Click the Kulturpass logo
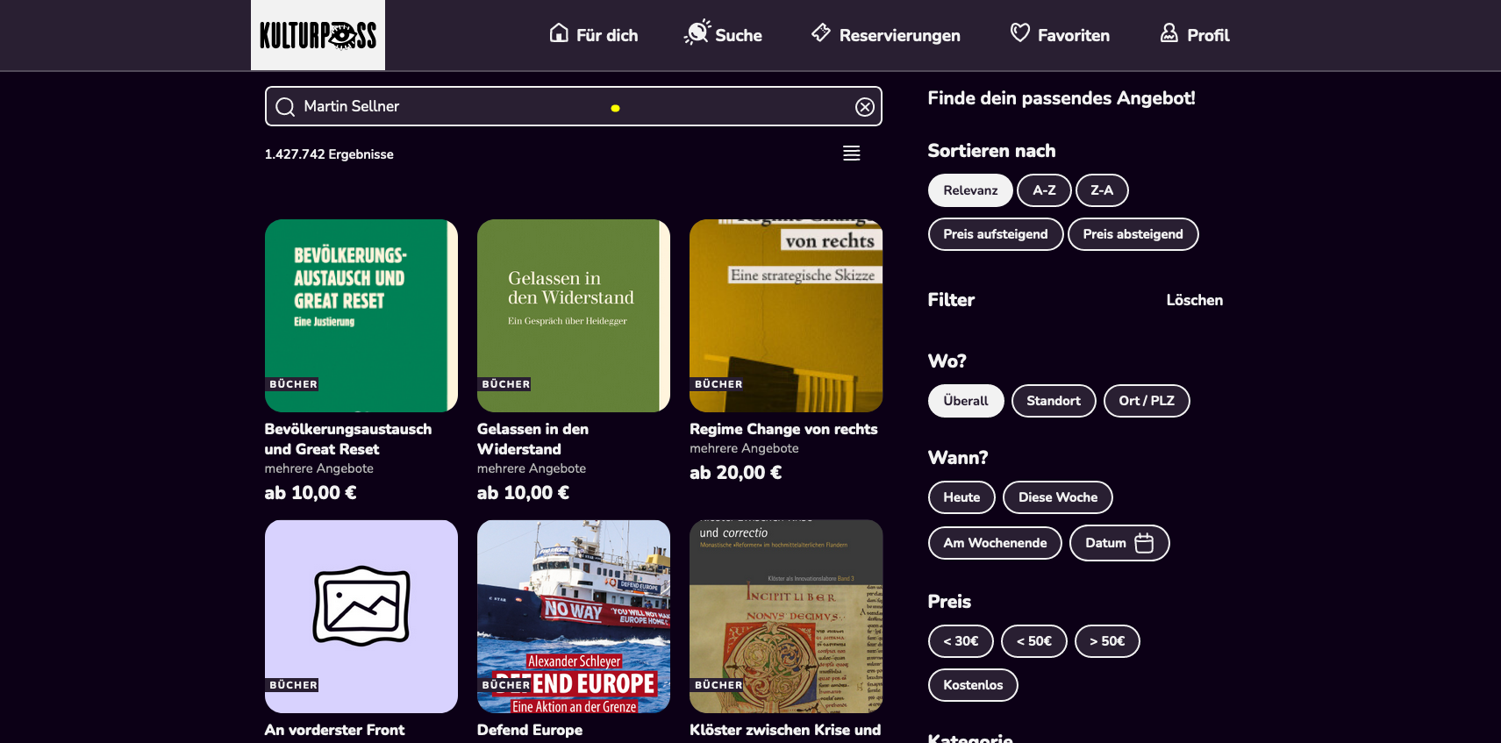 (x=318, y=35)
